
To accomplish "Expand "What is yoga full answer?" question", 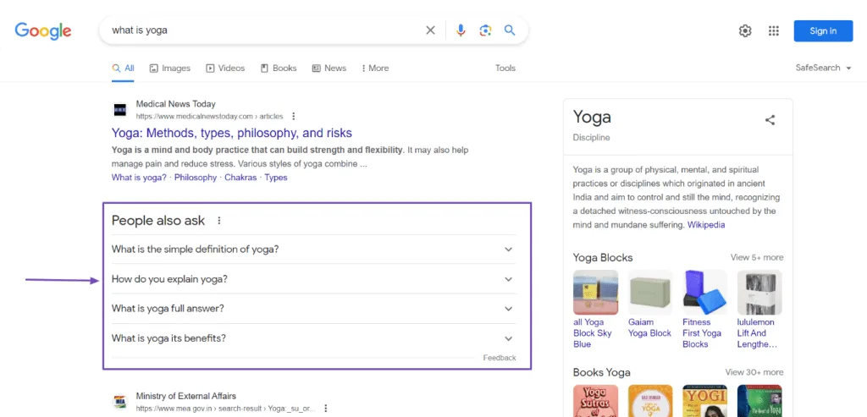I will coord(313,308).
